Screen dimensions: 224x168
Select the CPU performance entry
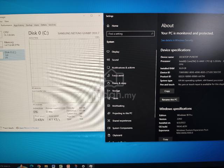(x=12, y=34)
